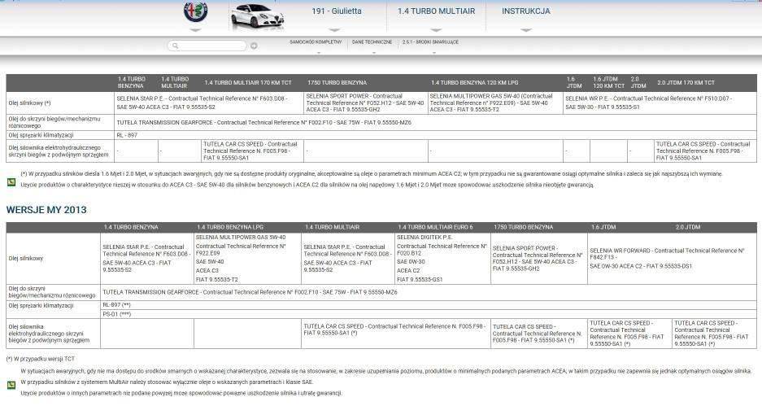Open the 191 - Giulietta model menu
This screenshot has width=762, height=406.
(337, 11)
